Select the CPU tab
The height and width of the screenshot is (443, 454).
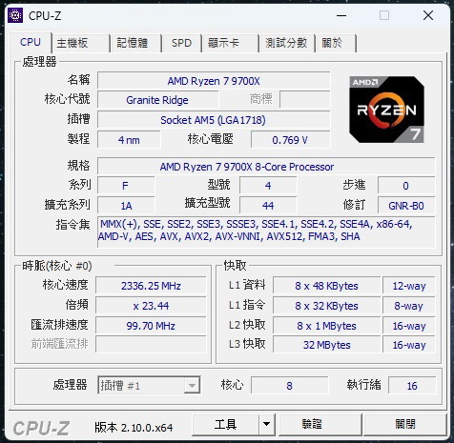click(31, 42)
